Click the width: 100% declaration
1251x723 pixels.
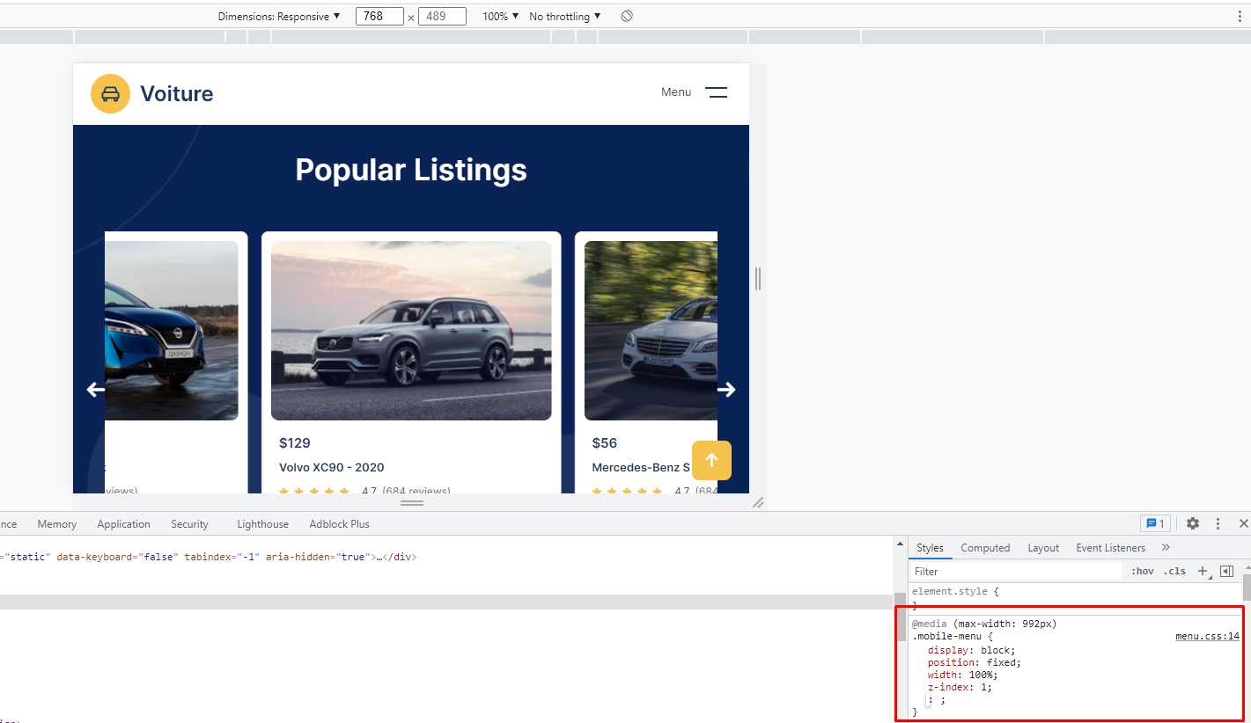[963, 676]
